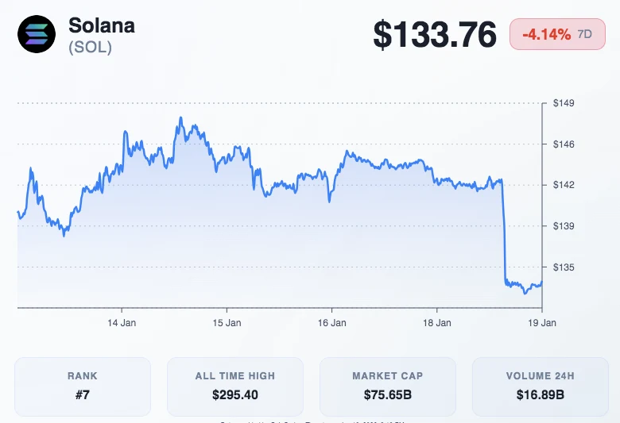Click the $146 price axis label

(564, 144)
